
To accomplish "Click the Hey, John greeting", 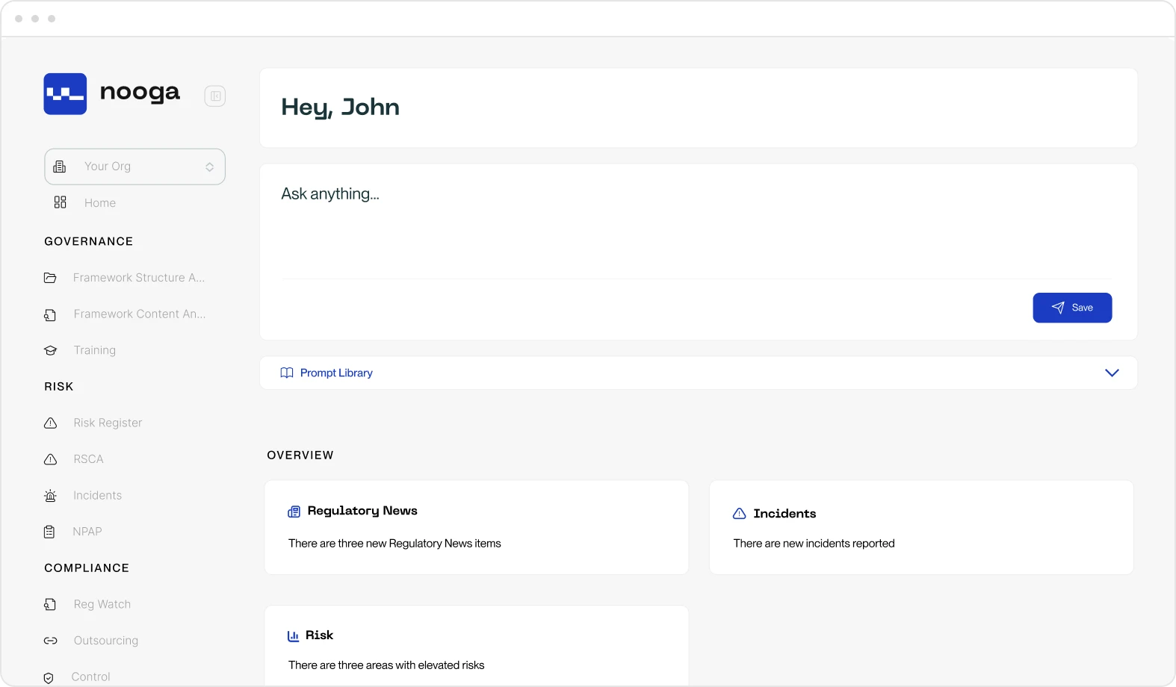I will click(340, 108).
